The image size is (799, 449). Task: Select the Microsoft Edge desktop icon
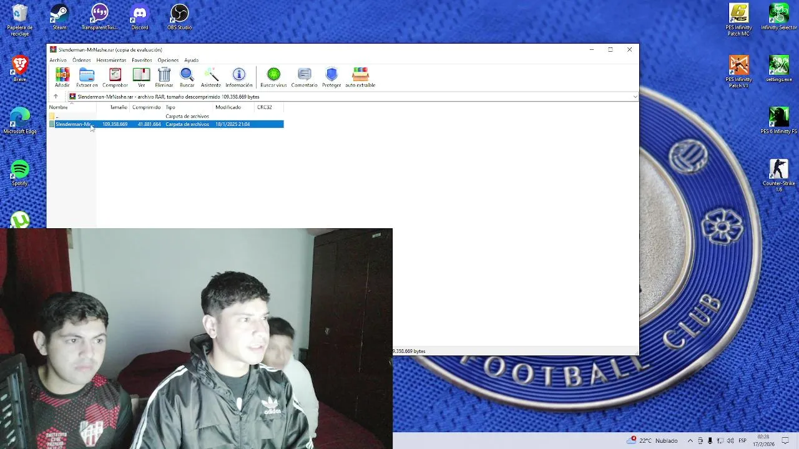20,121
